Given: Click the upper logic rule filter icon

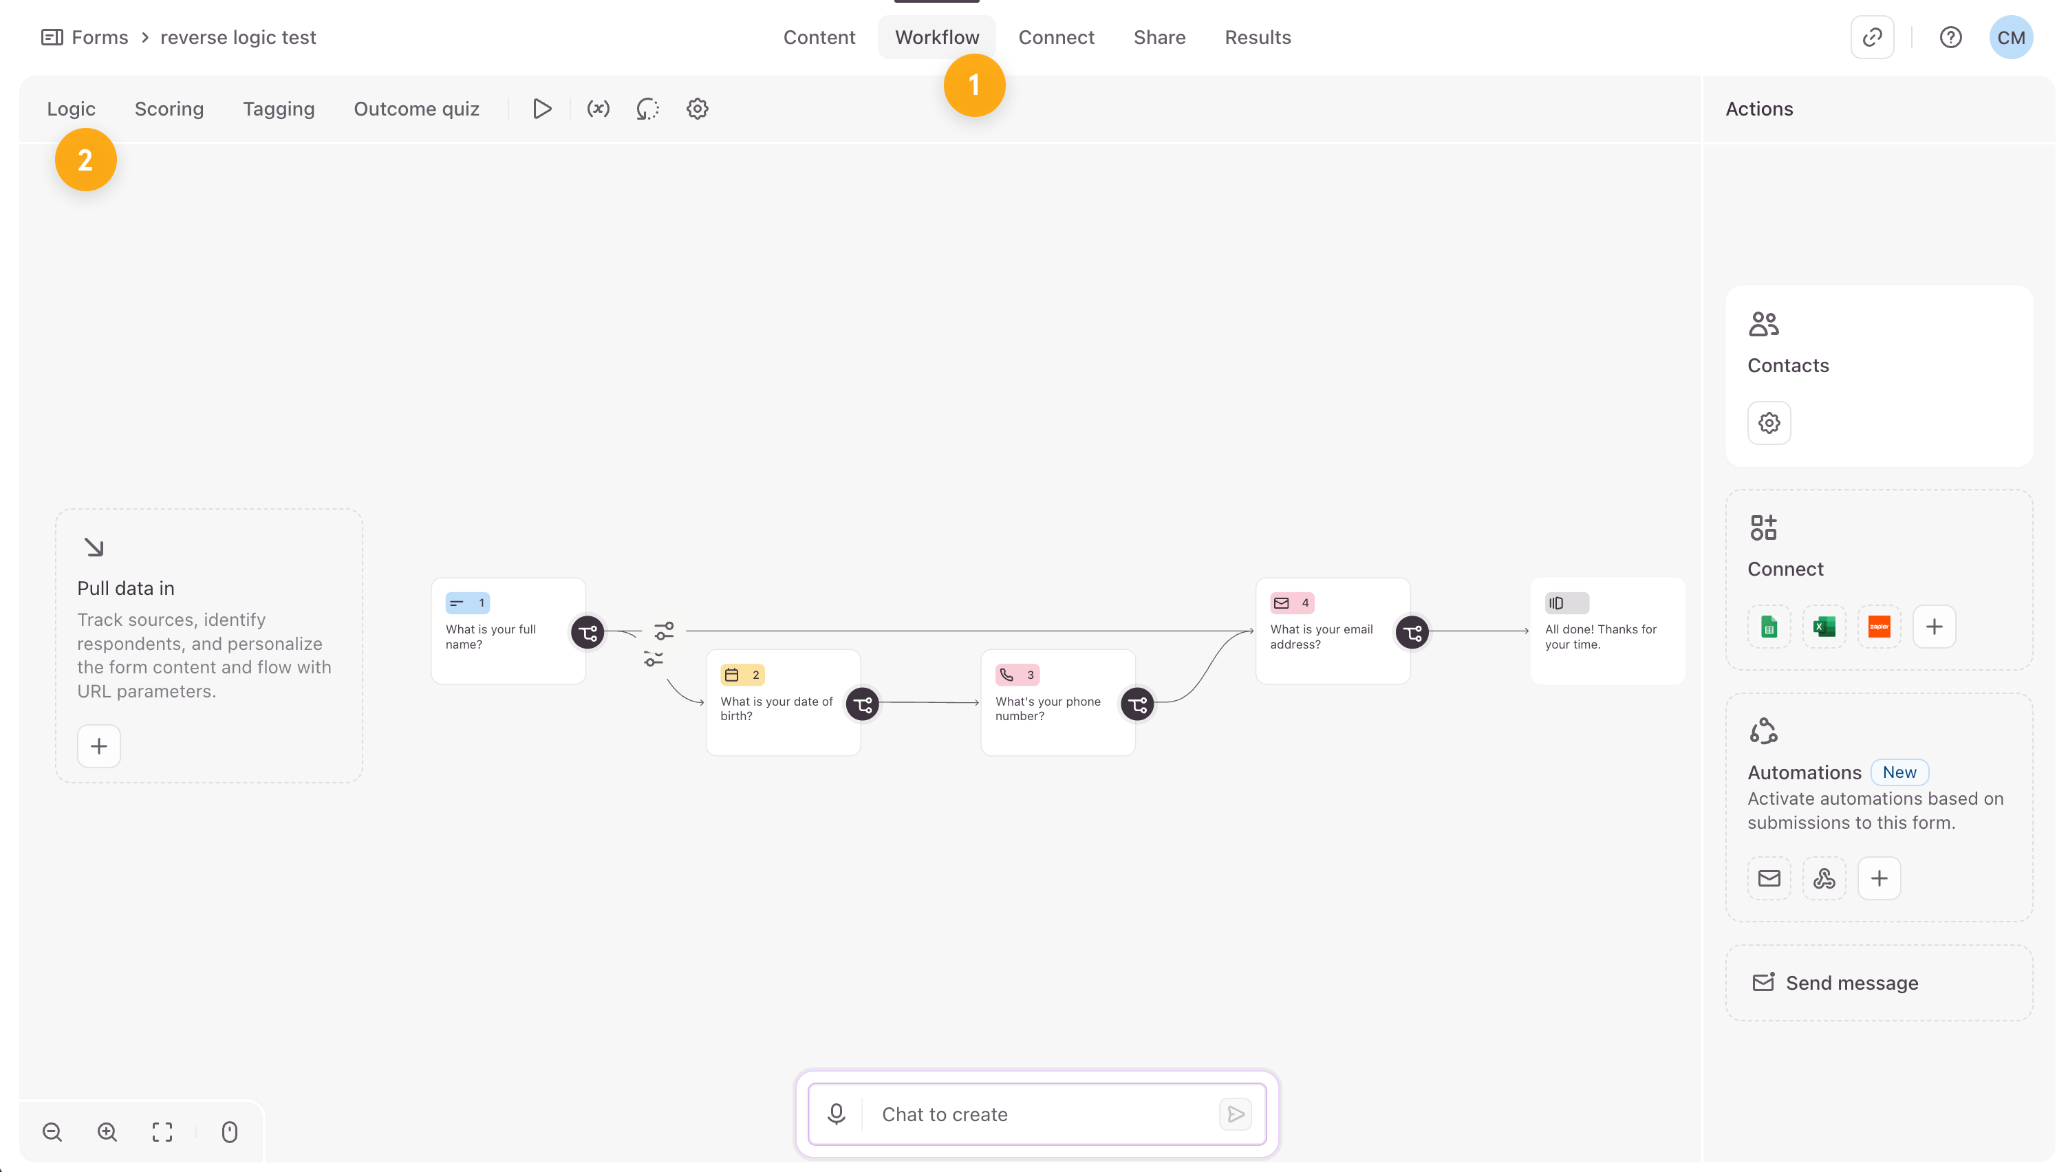Looking at the screenshot, I should point(663,630).
